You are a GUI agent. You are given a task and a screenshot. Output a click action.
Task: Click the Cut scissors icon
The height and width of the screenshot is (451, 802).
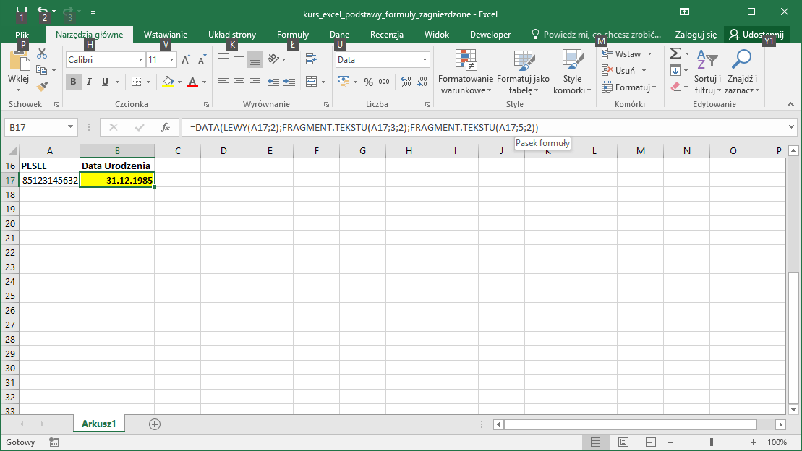click(42, 53)
